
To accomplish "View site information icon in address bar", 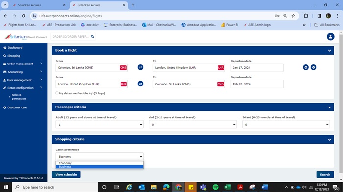I will coord(34,16).
